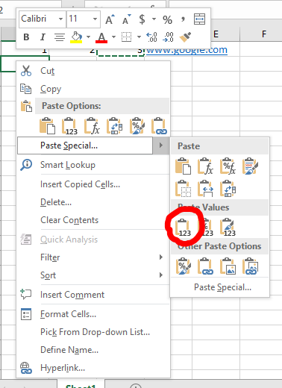Click Increase Font Size icon
The height and width of the screenshot is (388, 282).
110,19
